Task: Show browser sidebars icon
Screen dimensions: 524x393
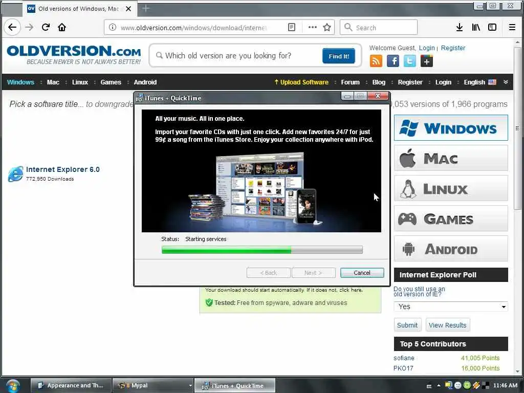Action: (x=492, y=28)
